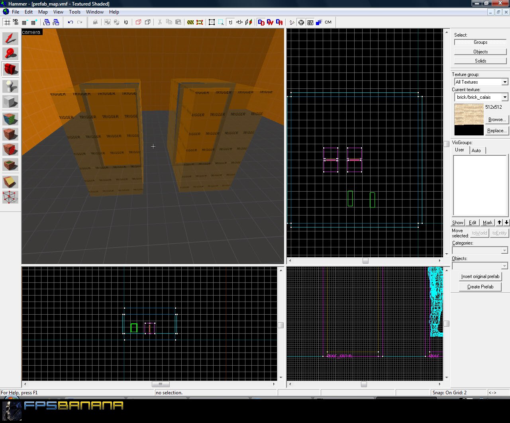Click the Browse... texture button

pyautogui.click(x=496, y=119)
